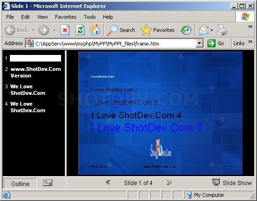Open the Back button history dropdown
This screenshot has height=201, width=257.
(33, 31)
